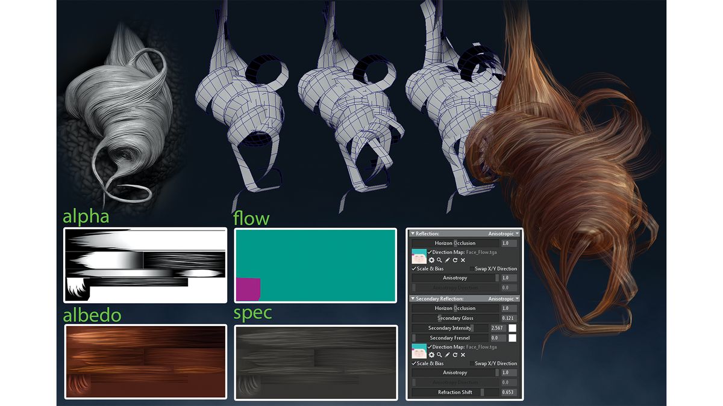The width and height of the screenshot is (723, 406).
Task: Collapse the Reflection section with its triangle
Action: [413, 233]
